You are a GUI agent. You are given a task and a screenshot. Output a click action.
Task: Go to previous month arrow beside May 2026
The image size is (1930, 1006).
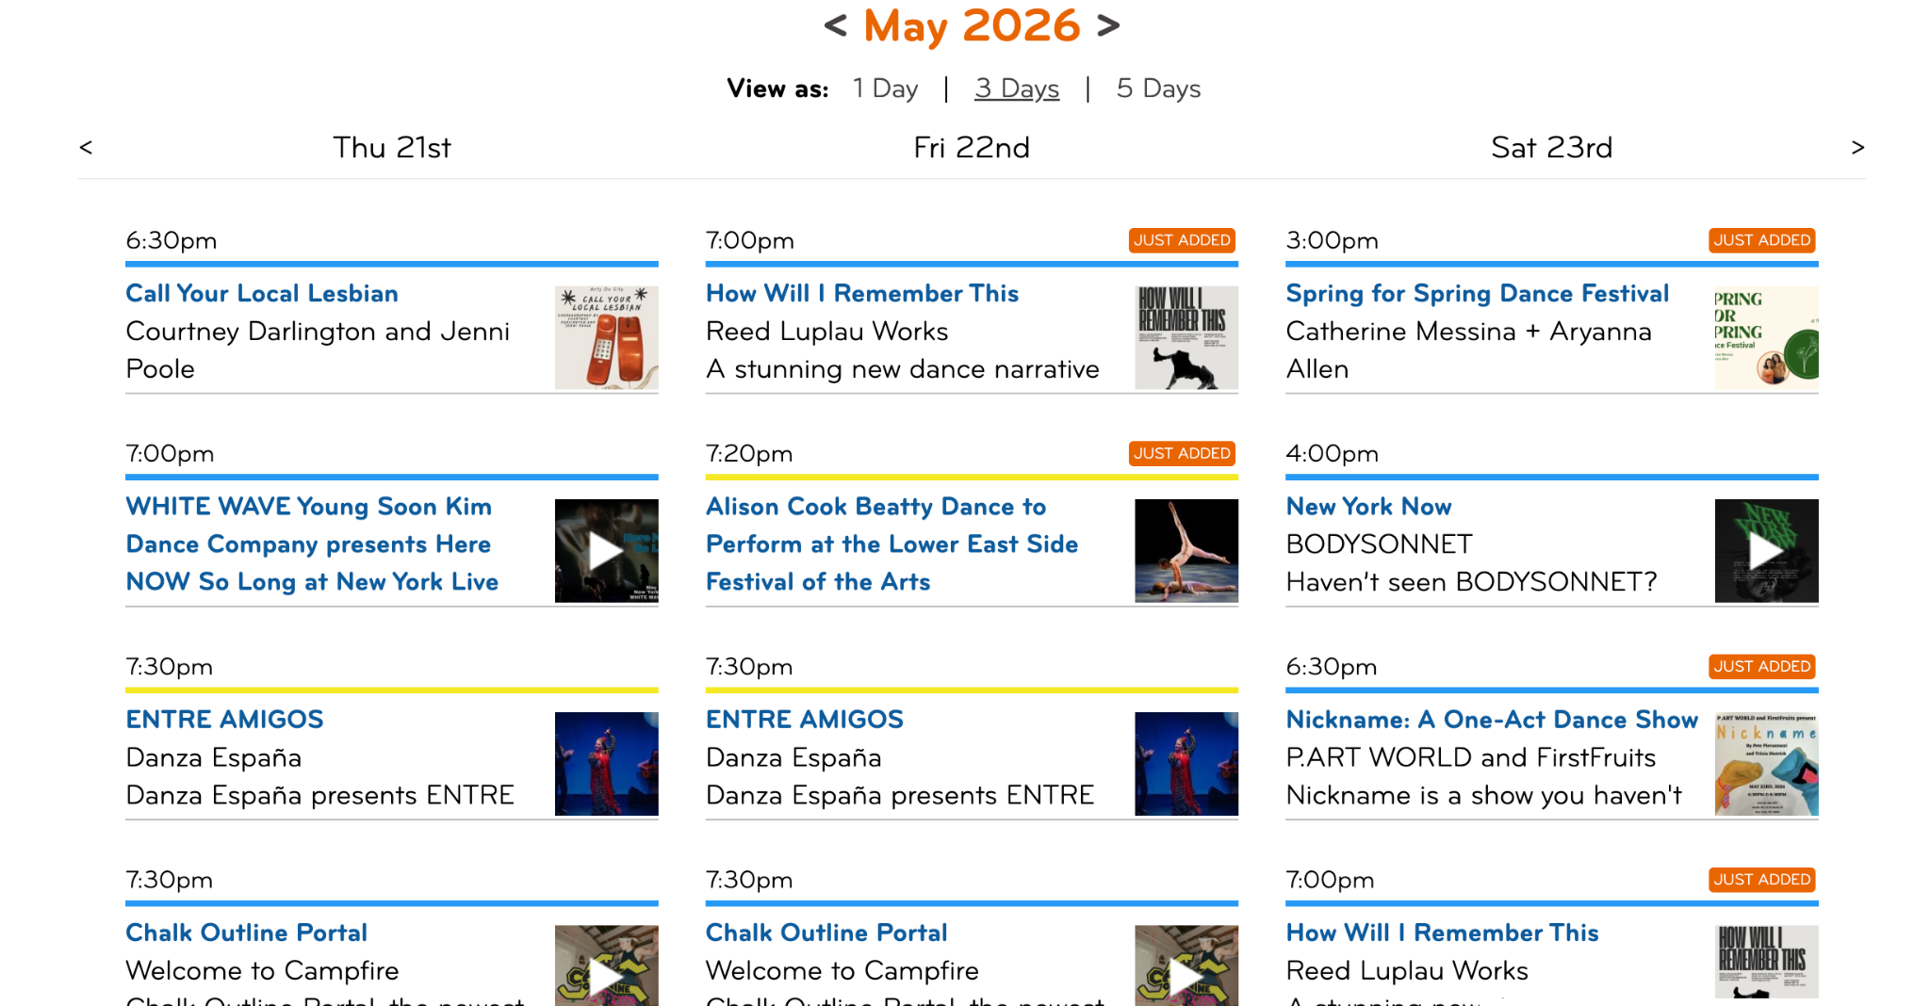(836, 25)
